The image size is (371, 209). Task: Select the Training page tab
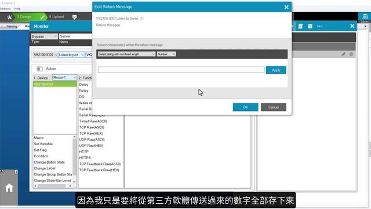coord(12,26)
